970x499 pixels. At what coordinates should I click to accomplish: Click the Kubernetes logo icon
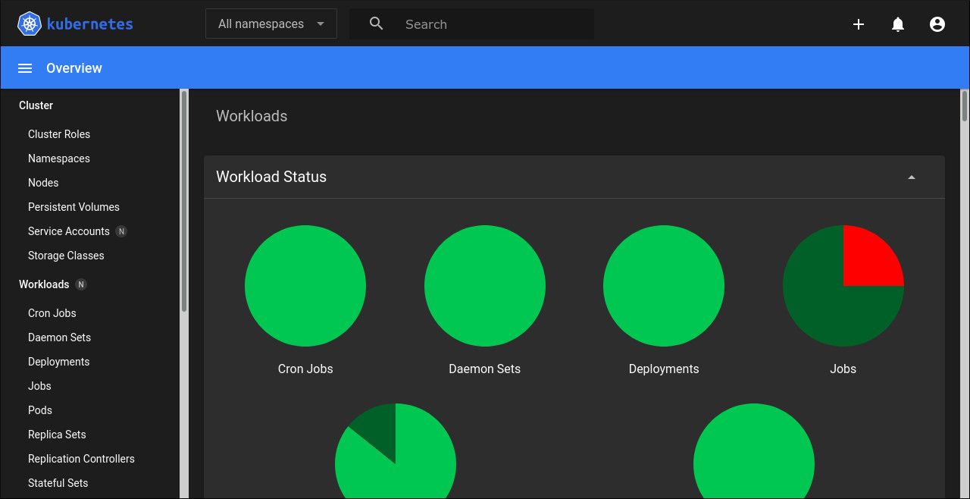[29, 24]
